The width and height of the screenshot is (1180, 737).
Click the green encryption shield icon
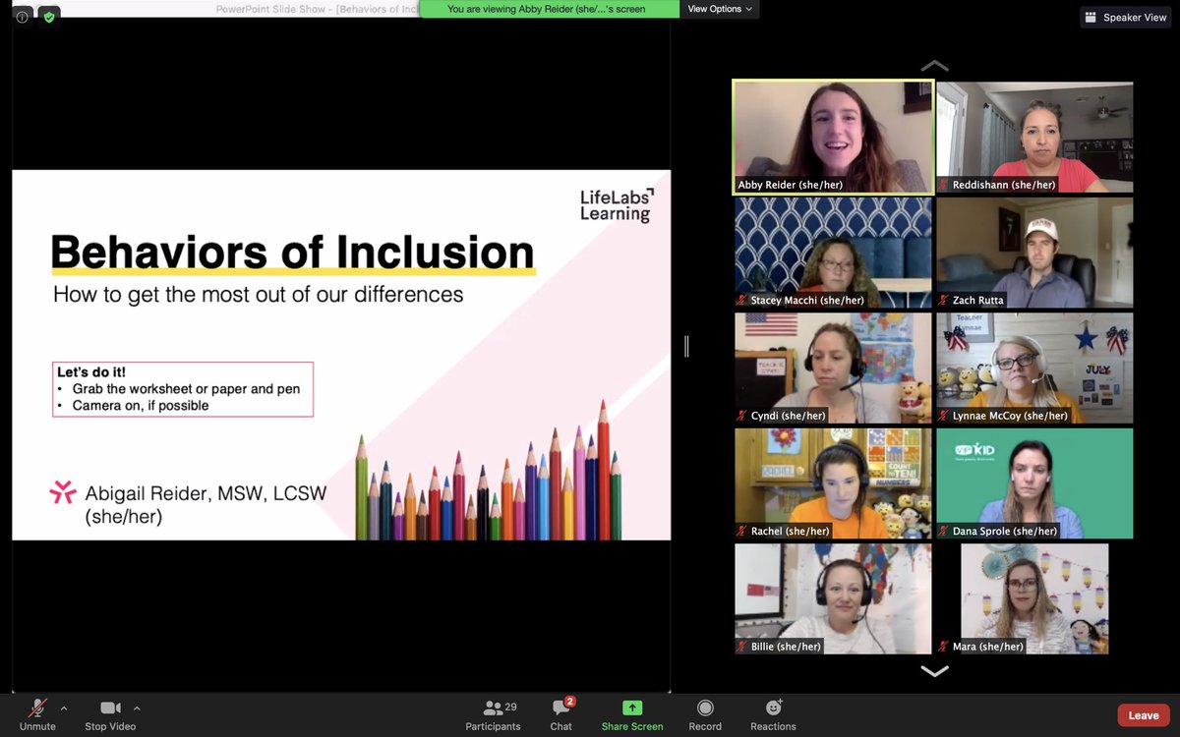click(x=48, y=17)
